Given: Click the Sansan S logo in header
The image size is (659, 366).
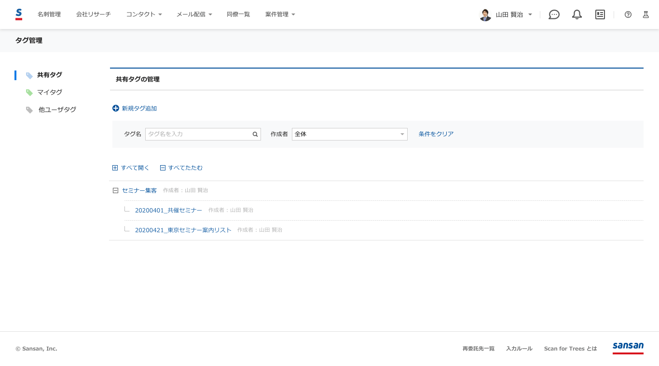Looking at the screenshot, I should 19,14.
